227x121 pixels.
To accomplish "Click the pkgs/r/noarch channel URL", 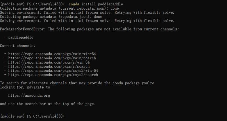I will pos(49,66).
